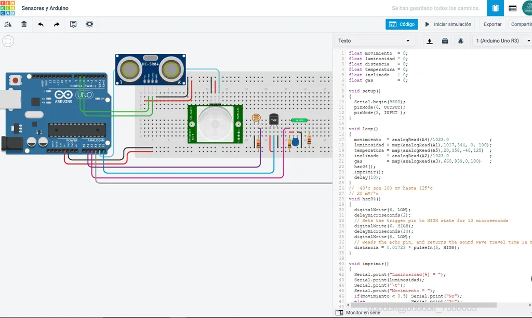
Task: Open the Arduino Uno R3 device dropdown
Action: tap(501, 41)
